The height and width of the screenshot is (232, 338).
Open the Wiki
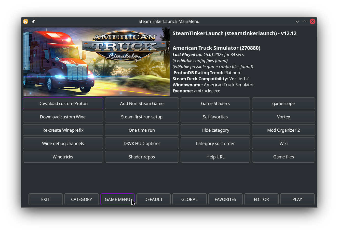[283, 144]
